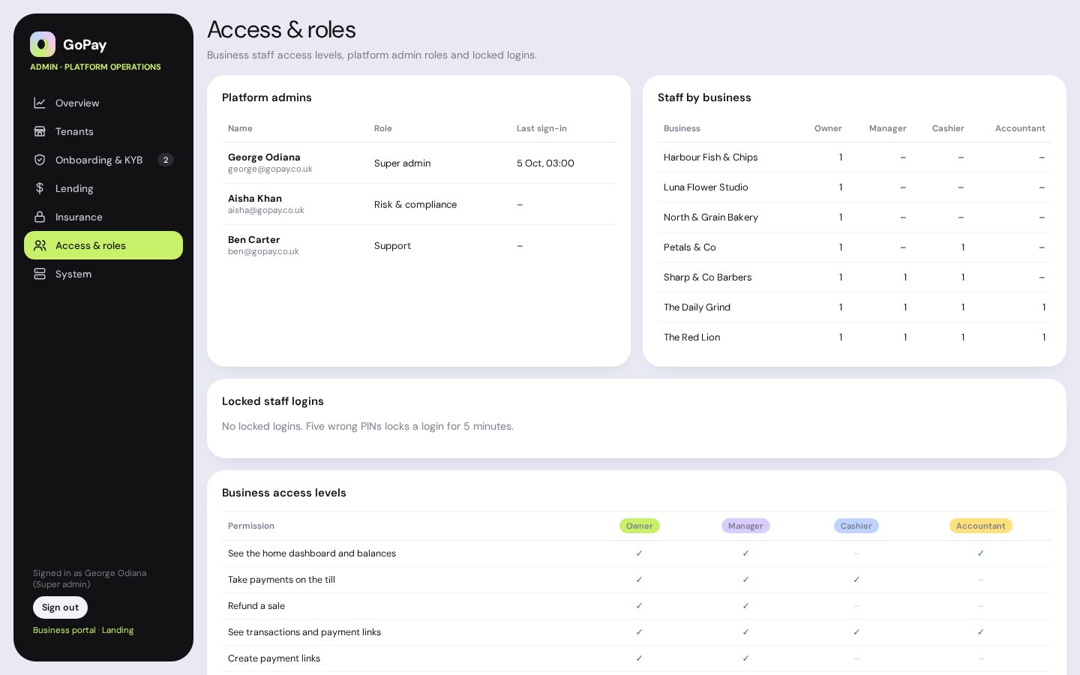Click the Take payments on the till permission
Image resolution: width=1080 pixels, height=675 pixels.
click(x=281, y=580)
